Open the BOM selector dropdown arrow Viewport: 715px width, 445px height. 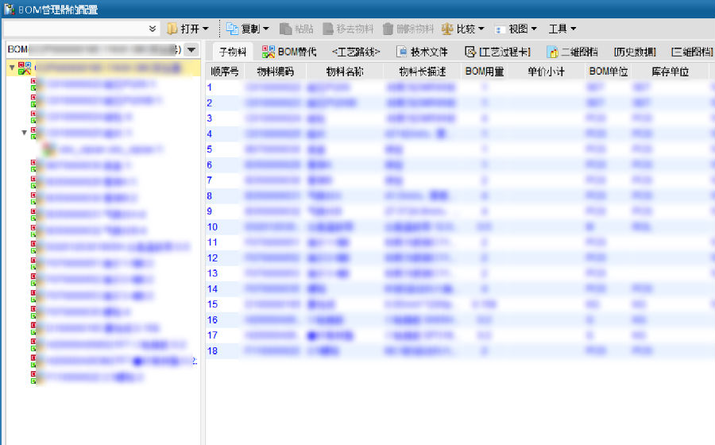coord(191,50)
